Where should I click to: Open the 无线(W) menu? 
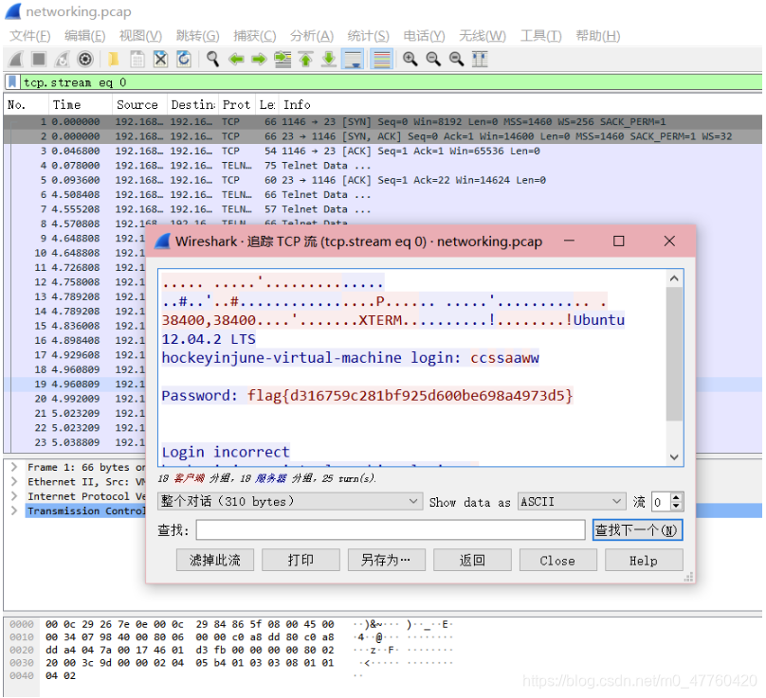[x=483, y=36]
